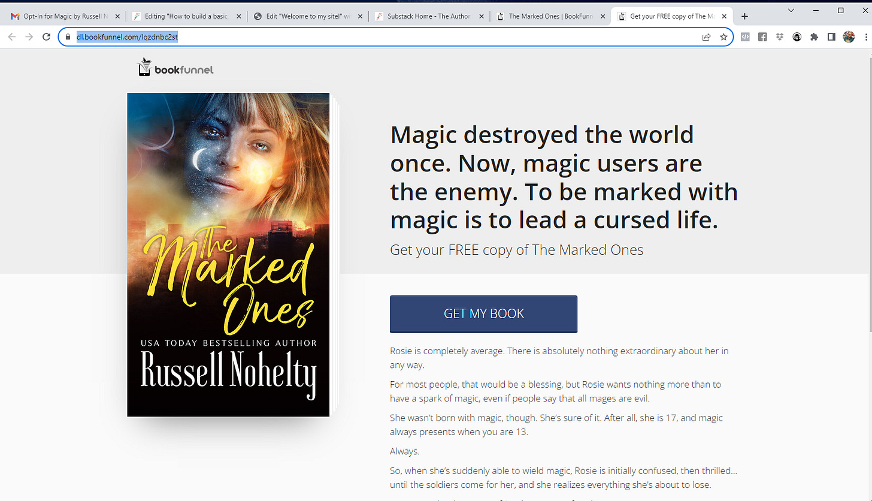This screenshot has height=501, width=872.
Task: Click the Magic destroyed the world headline
Action: click(x=564, y=177)
